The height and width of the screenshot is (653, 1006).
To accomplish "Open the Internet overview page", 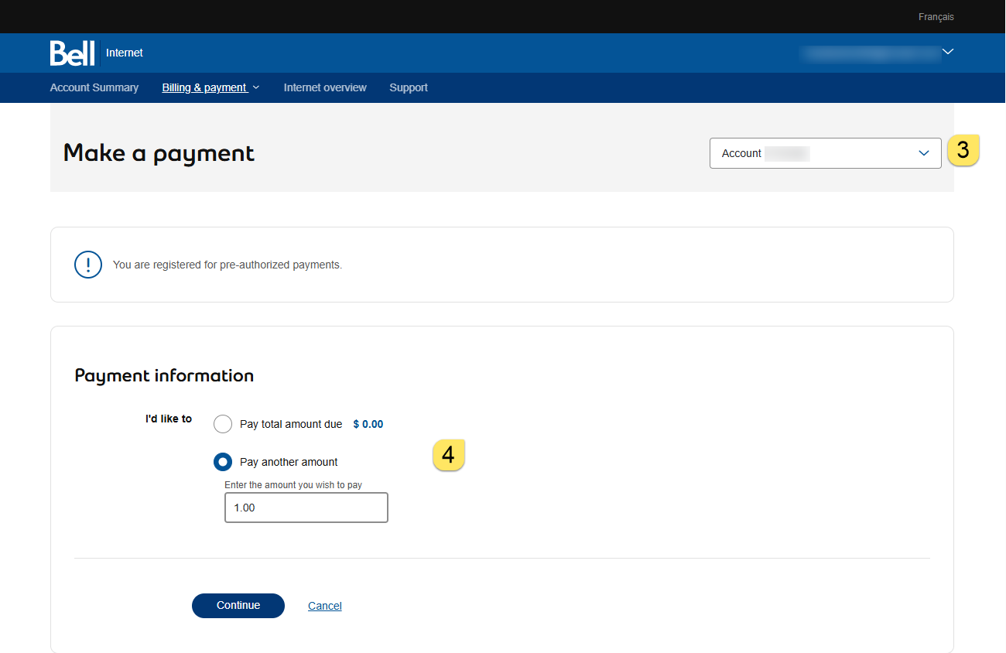I will [x=325, y=87].
